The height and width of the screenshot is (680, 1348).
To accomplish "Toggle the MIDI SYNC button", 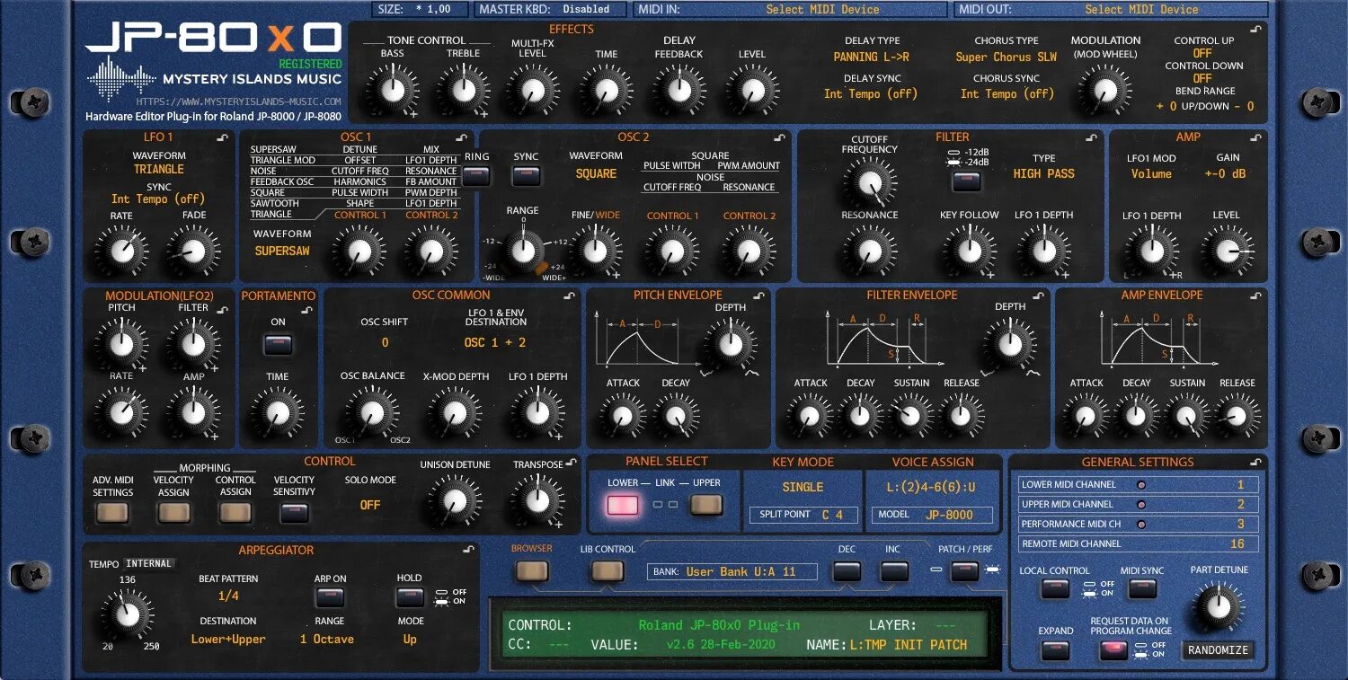I will click(x=1142, y=589).
